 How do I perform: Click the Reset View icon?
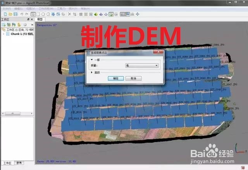pos(138,14)
